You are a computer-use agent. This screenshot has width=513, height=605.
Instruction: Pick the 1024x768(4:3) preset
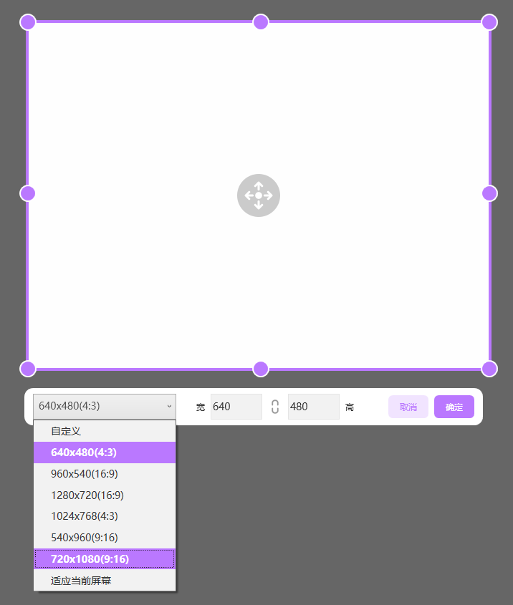coord(105,516)
